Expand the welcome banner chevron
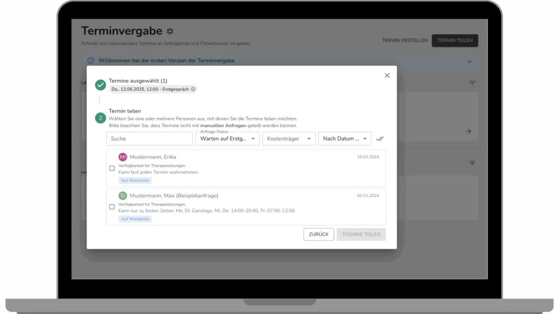This screenshot has height=314, width=559. coord(469,62)
